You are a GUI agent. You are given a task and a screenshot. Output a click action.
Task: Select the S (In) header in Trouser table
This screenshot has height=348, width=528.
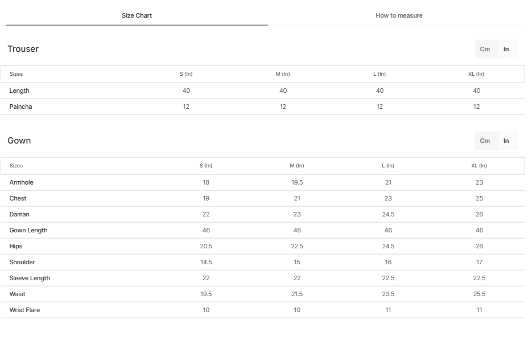pyautogui.click(x=186, y=74)
